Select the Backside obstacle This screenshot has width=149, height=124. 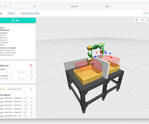[x=4, y=38]
